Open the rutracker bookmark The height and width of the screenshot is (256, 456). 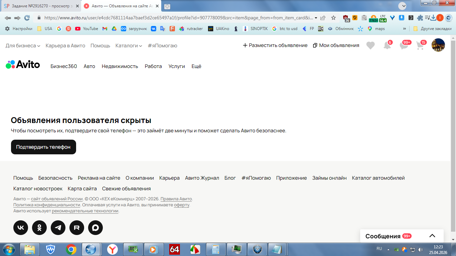click(191, 29)
